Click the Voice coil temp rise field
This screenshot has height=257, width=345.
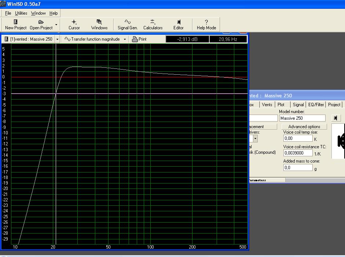click(x=298, y=138)
